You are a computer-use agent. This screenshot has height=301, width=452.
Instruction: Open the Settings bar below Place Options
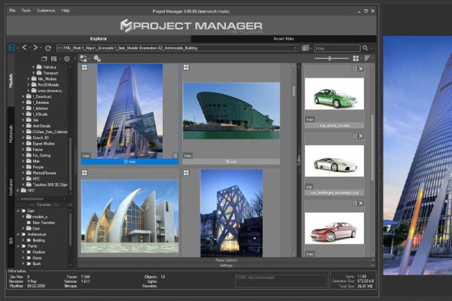tap(226, 266)
